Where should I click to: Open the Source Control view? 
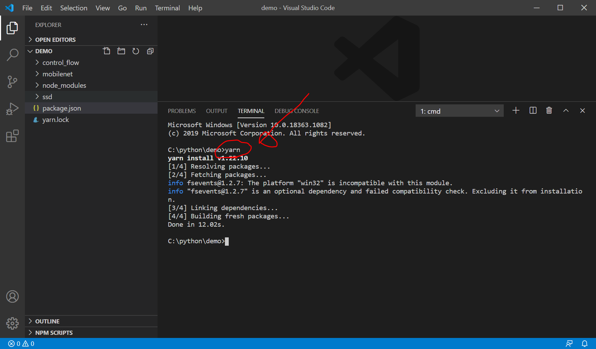12,82
